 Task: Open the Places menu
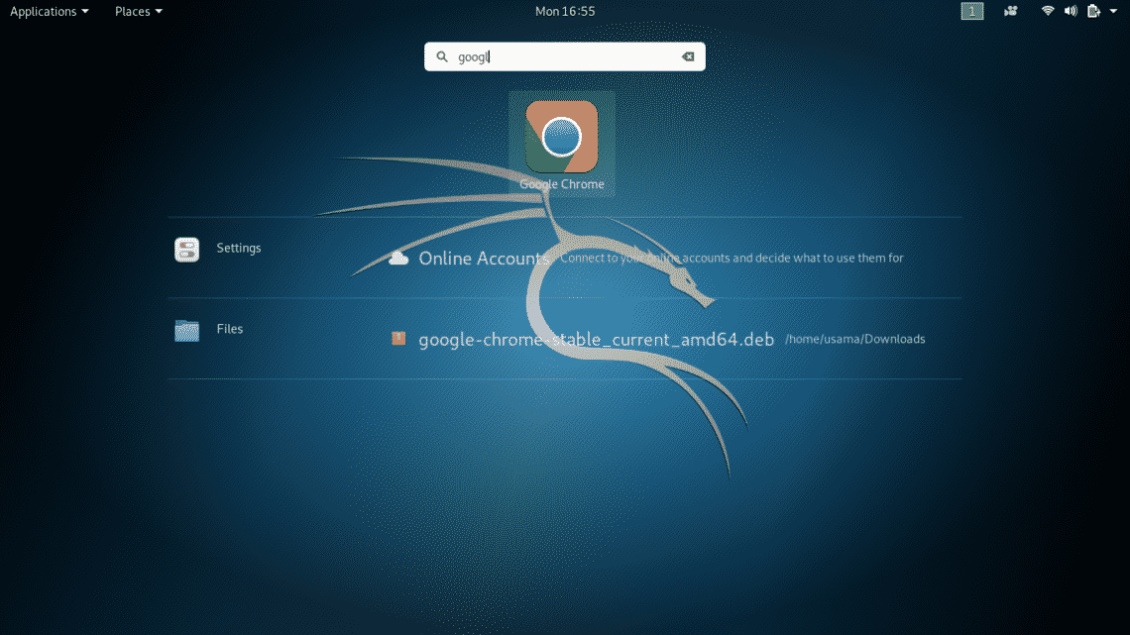coord(138,12)
